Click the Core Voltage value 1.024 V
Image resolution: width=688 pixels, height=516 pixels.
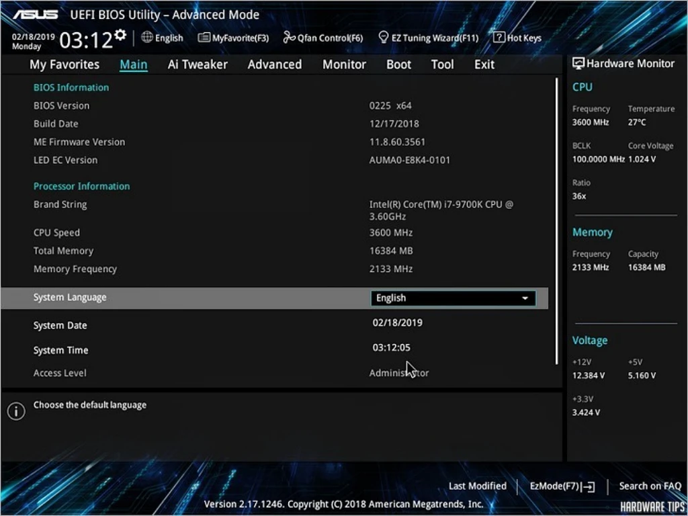(642, 159)
